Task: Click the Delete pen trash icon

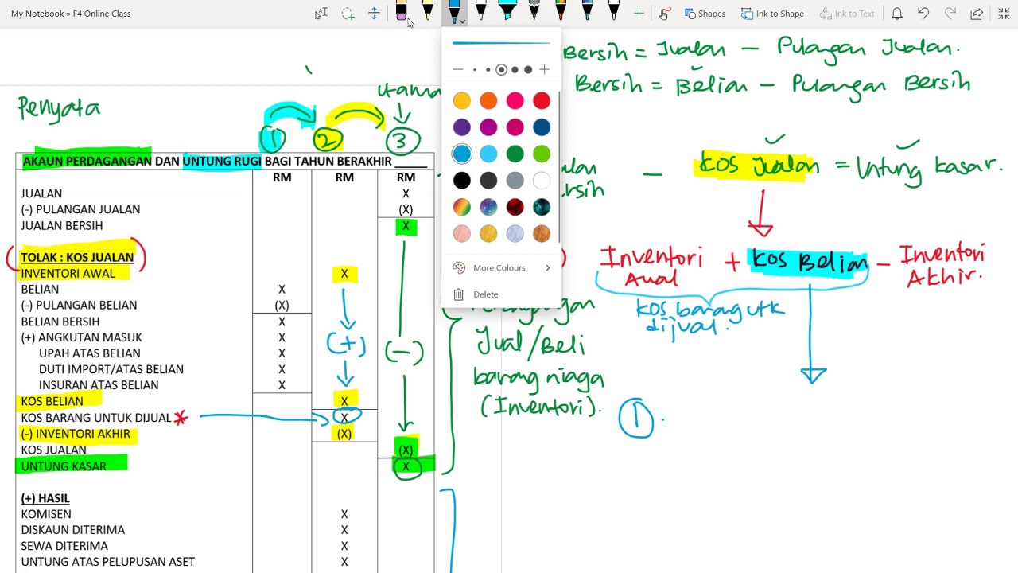Action: coord(458,294)
